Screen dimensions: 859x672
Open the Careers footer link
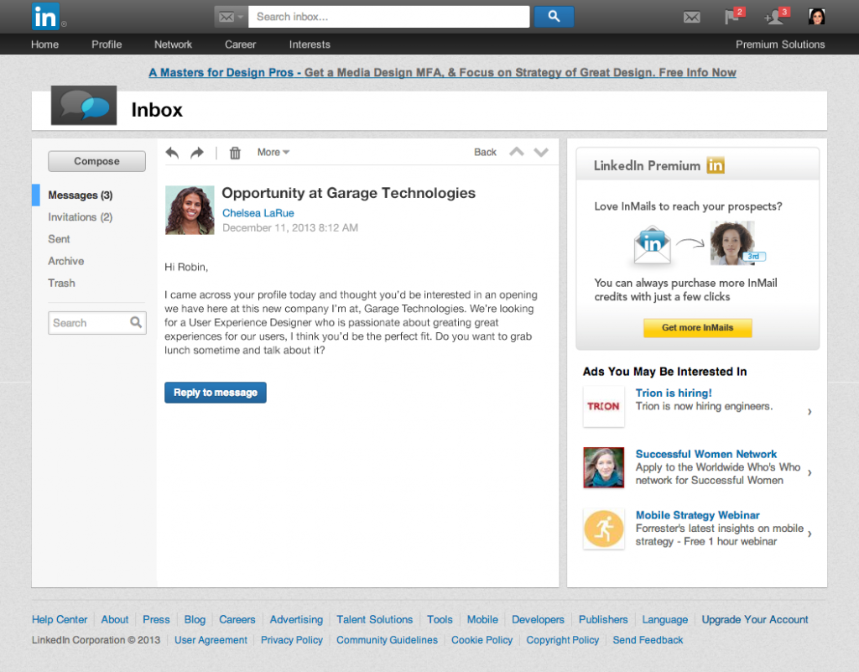click(x=237, y=619)
